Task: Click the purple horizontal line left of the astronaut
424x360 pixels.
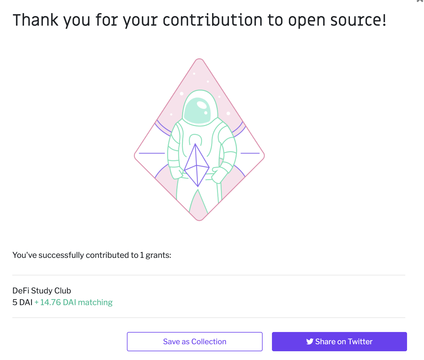Action: pos(151,153)
